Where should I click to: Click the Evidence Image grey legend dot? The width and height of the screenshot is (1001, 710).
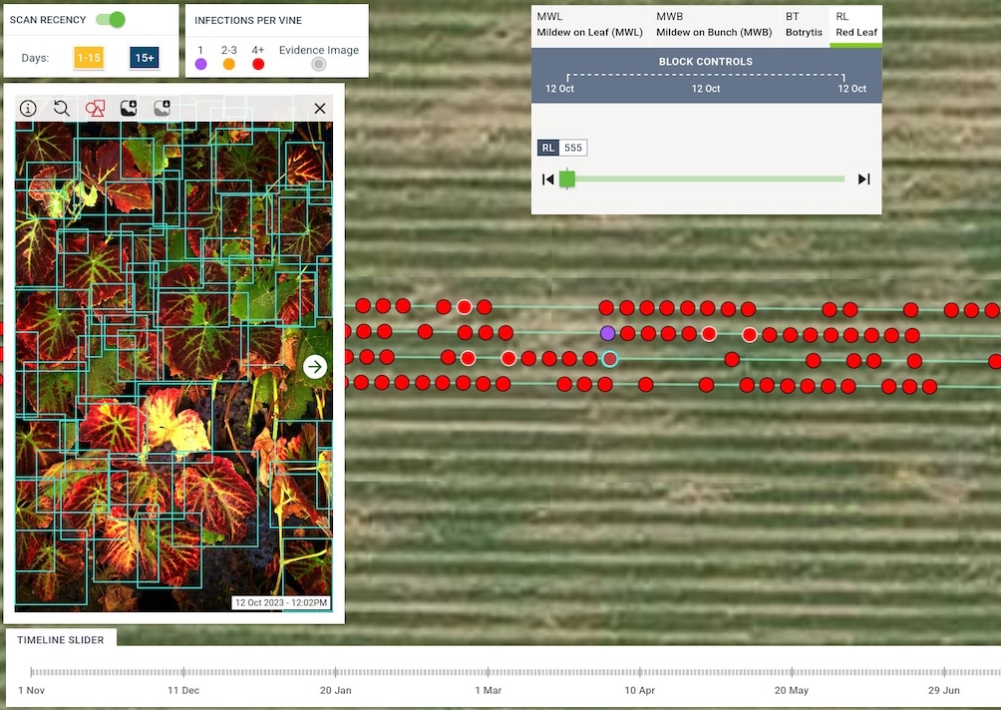pyautogui.click(x=318, y=64)
